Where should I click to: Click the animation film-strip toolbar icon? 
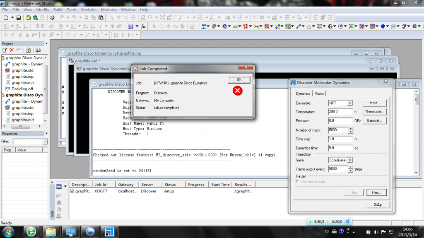tap(131, 26)
